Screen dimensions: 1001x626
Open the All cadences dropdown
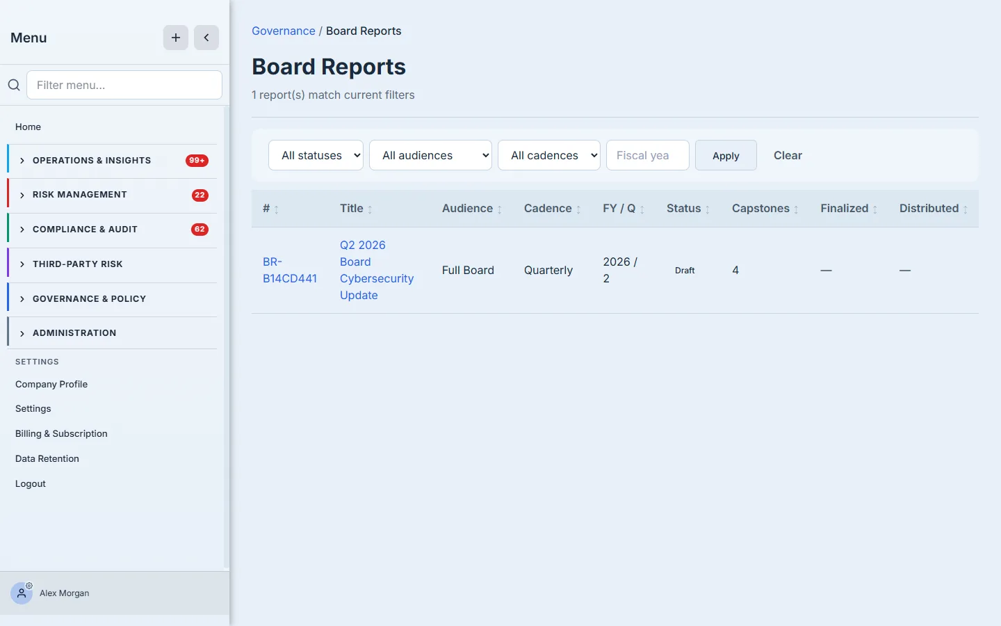tap(549, 155)
